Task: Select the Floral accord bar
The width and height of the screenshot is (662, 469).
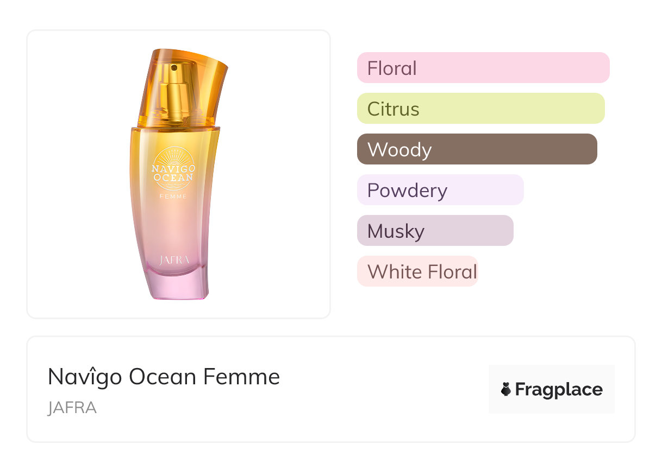Action: 483,68
